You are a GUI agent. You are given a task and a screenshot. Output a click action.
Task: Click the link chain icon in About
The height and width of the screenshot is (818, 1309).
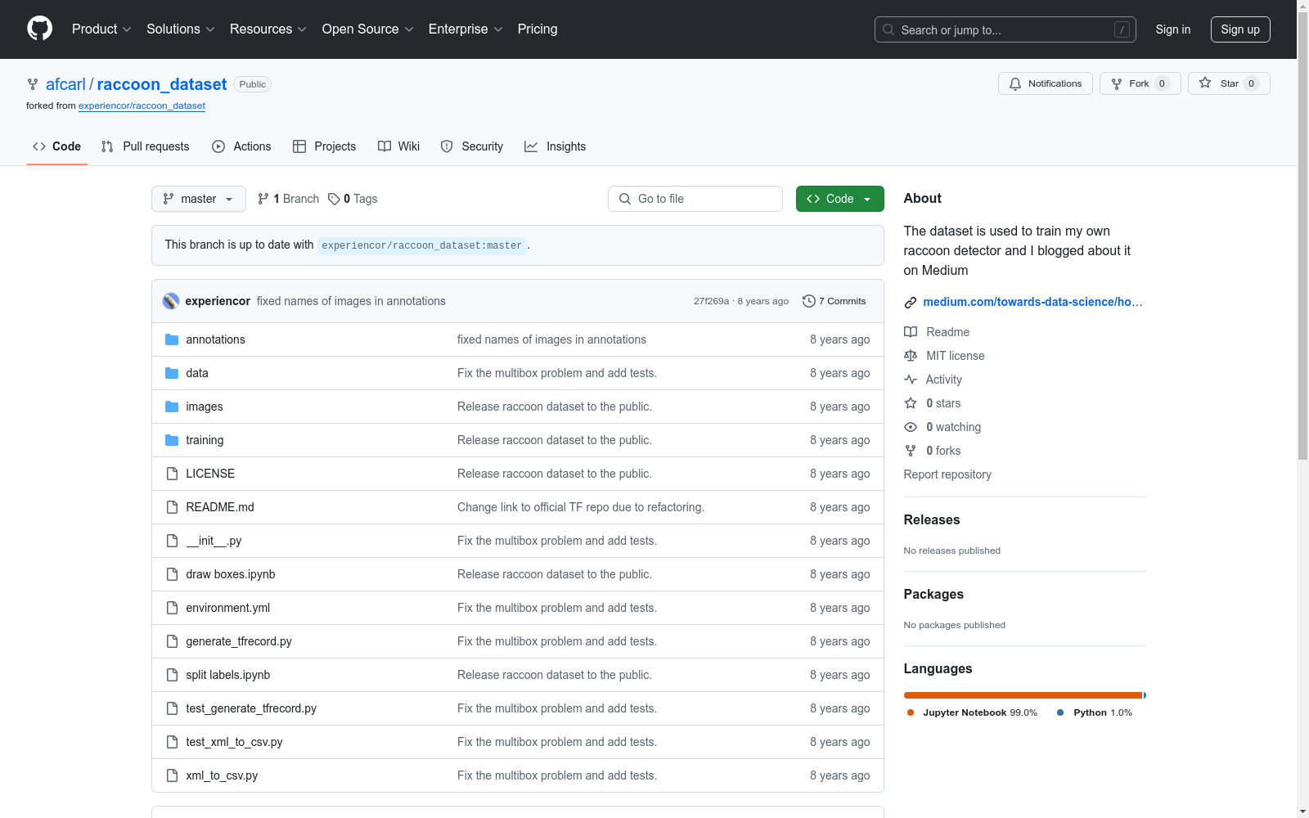pyautogui.click(x=911, y=303)
